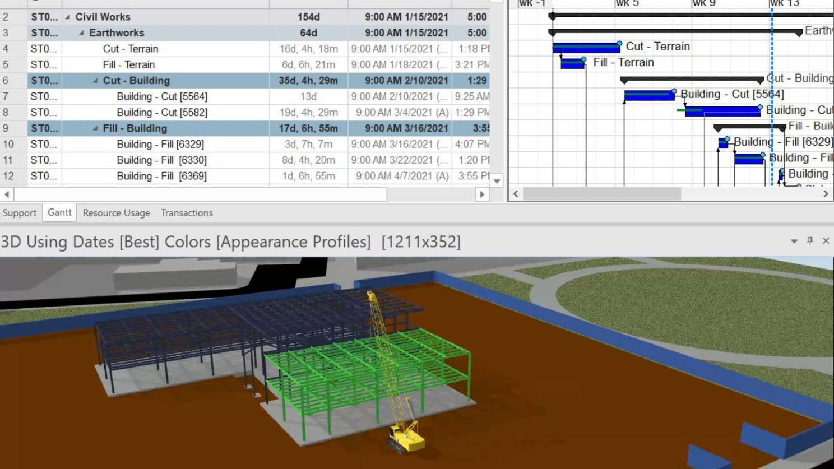Select Building - Fill [6369] row
834x469 pixels.
[x=245, y=176]
